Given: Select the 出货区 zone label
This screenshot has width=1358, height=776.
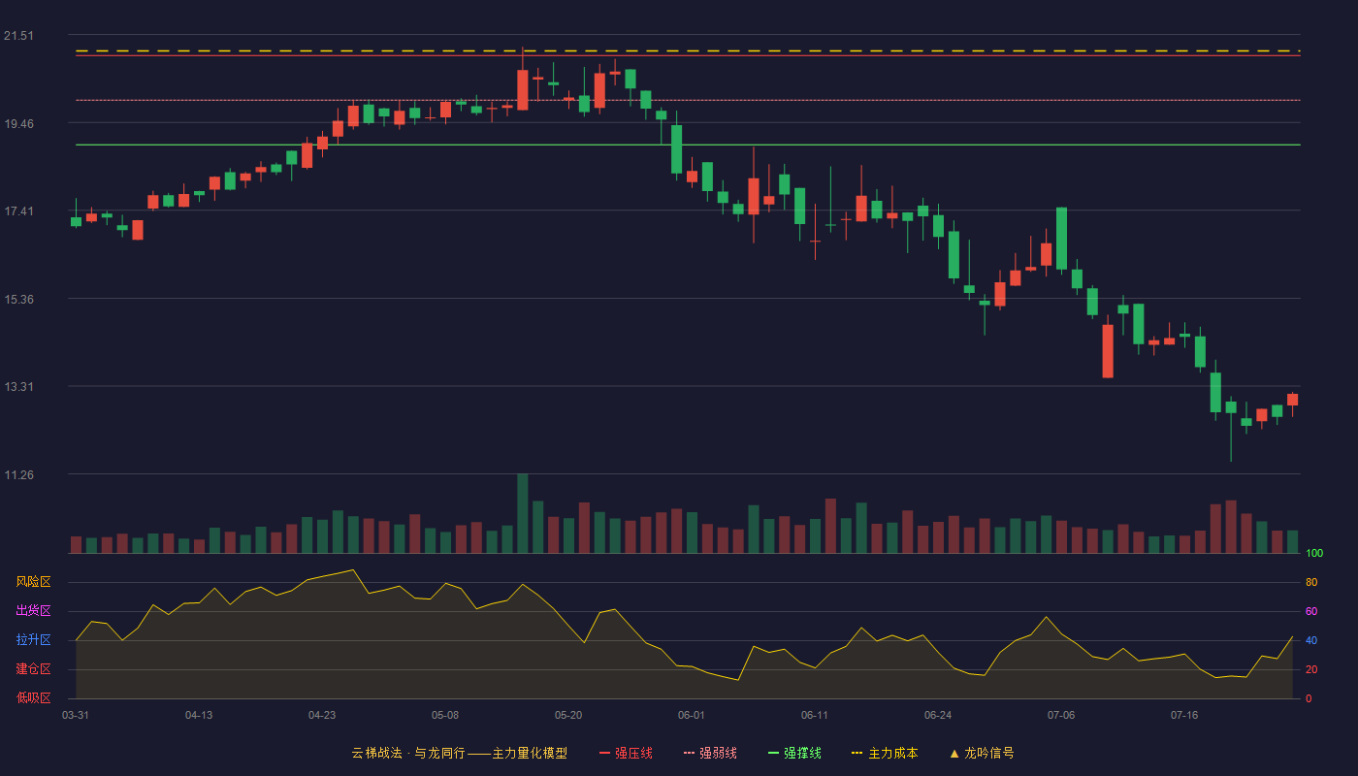Looking at the screenshot, I should [33, 611].
